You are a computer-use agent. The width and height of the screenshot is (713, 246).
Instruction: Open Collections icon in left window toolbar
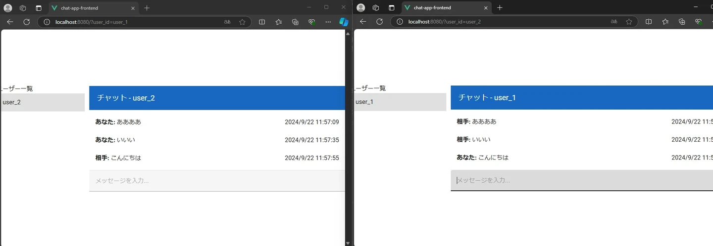point(296,22)
